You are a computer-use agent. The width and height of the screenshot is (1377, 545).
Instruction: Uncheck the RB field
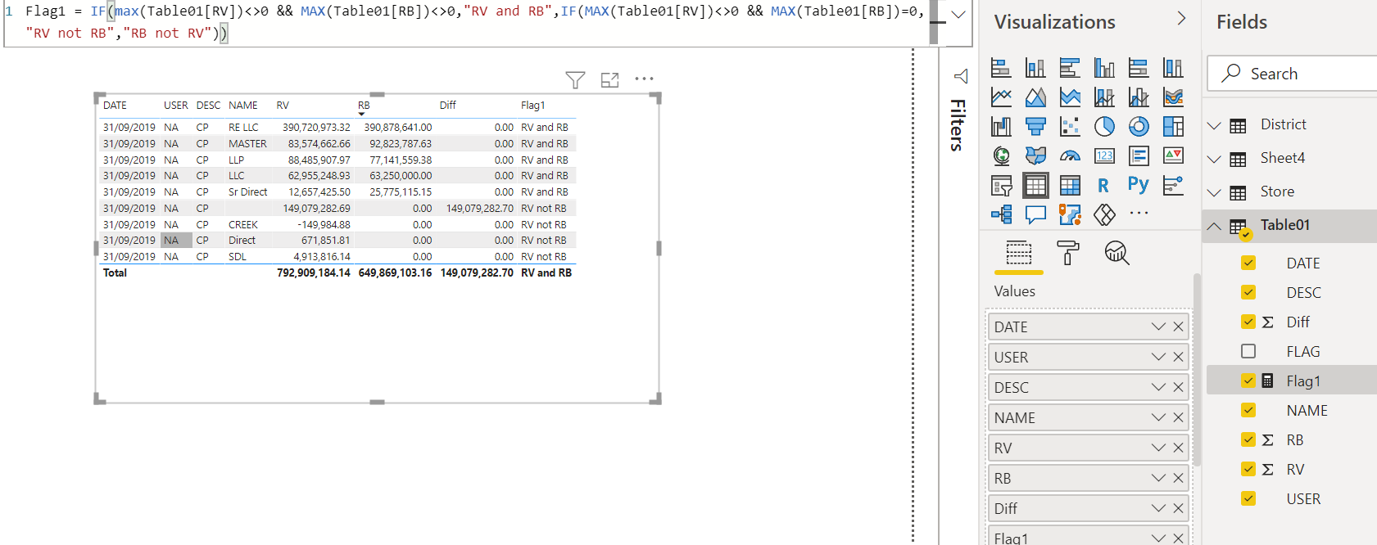1248,439
